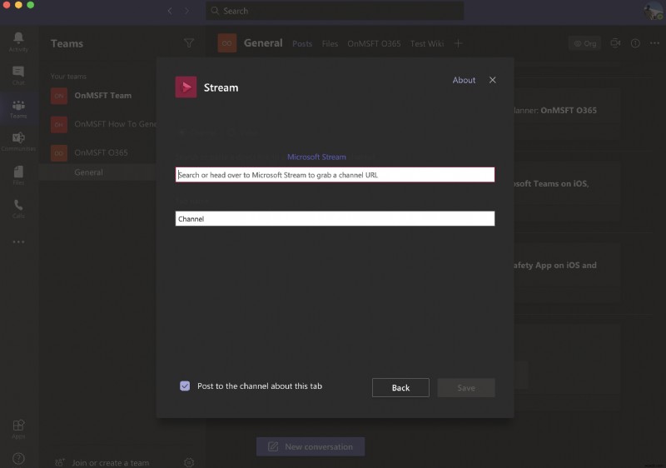Viewport: 666px width, 468px height.
Task: Click the Join or create team icon
Action: point(60,462)
